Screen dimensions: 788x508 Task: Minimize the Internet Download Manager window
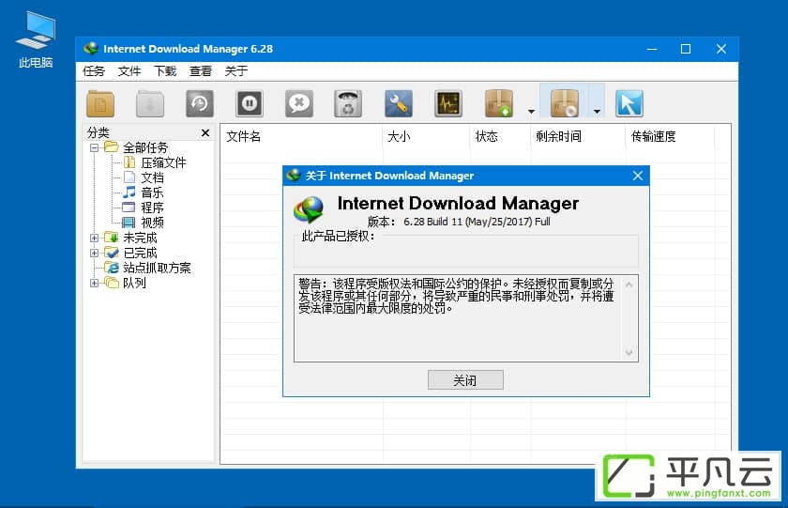(x=652, y=49)
